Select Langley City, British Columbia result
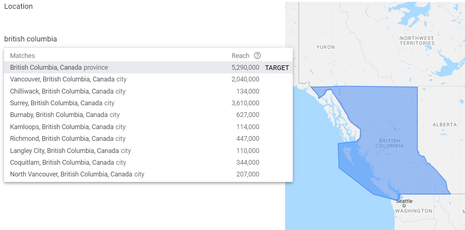The image size is (465, 230). click(148, 151)
